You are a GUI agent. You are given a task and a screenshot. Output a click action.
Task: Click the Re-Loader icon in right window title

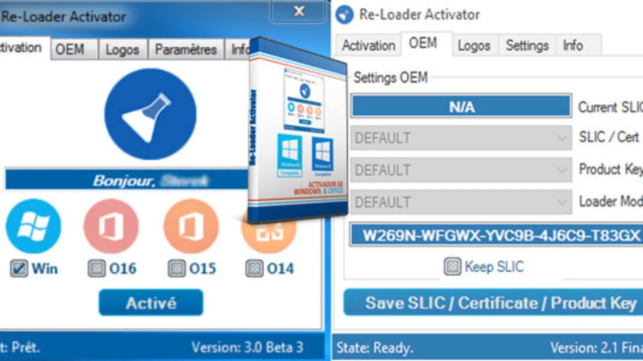pyautogui.click(x=345, y=15)
